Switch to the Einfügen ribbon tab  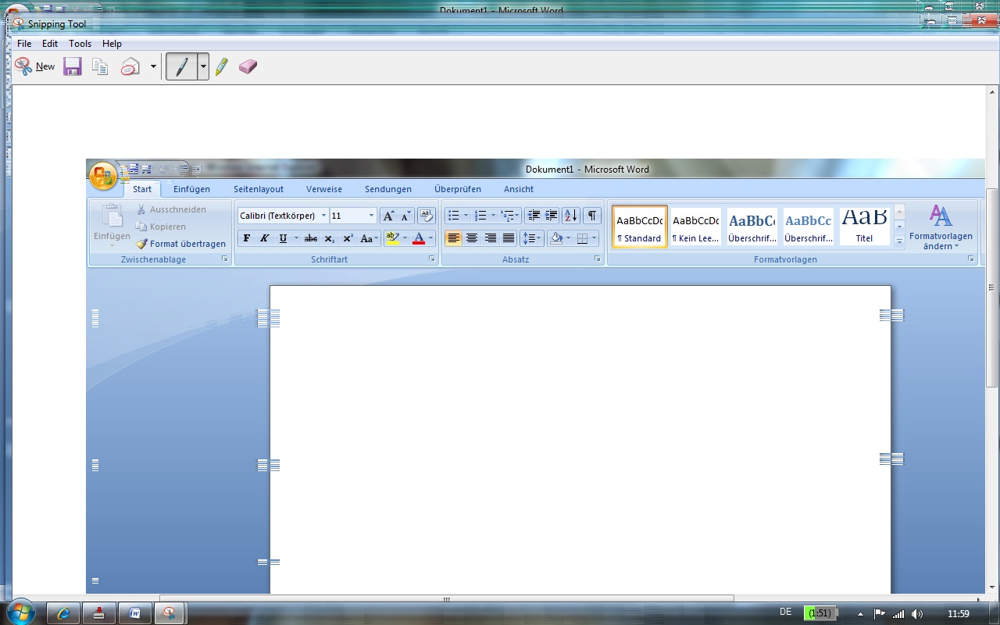(191, 189)
